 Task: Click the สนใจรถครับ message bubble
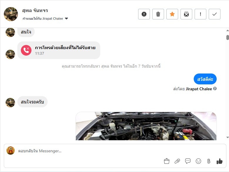[32, 102]
